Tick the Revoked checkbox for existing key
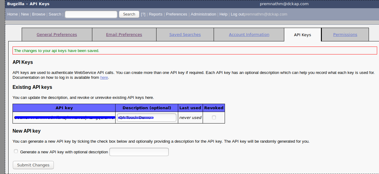 tap(214, 117)
